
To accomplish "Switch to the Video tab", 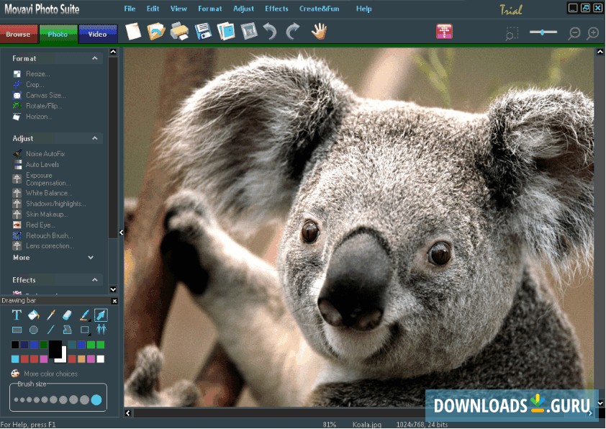I will pos(97,33).
